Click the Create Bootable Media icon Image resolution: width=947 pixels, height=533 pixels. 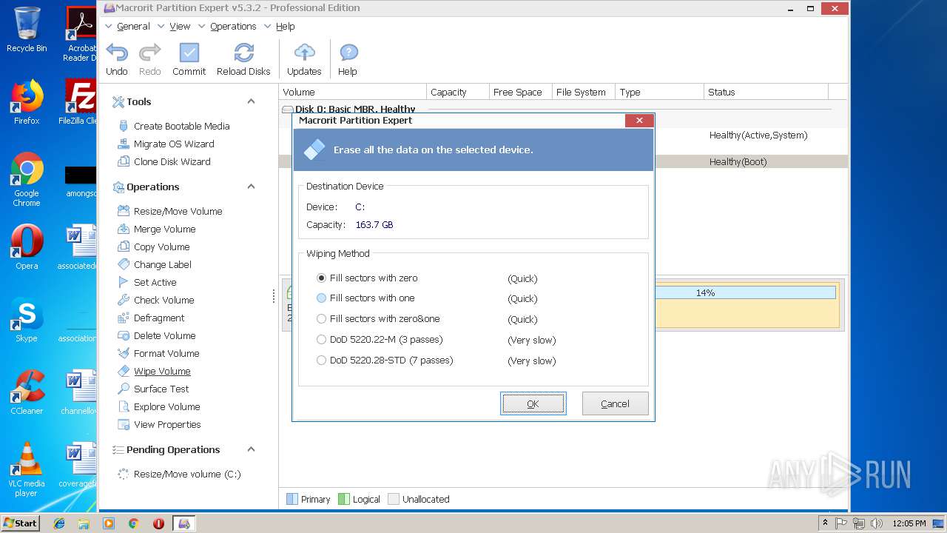[x=124, y=126]
